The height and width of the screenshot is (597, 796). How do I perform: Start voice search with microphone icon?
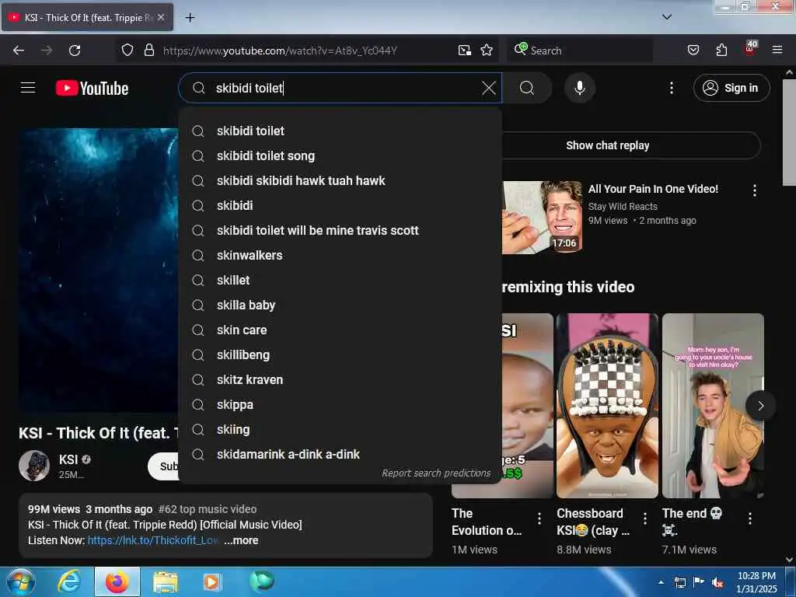(579, 88)
